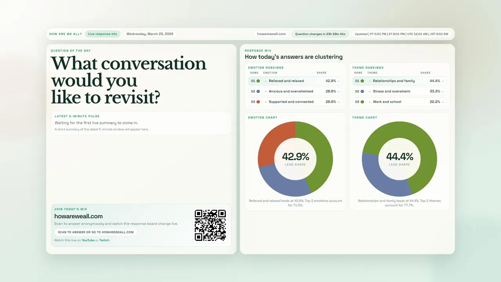Click How today's answers are clustering heading
This screenshot has height=282, width=501.
[294, 57]
